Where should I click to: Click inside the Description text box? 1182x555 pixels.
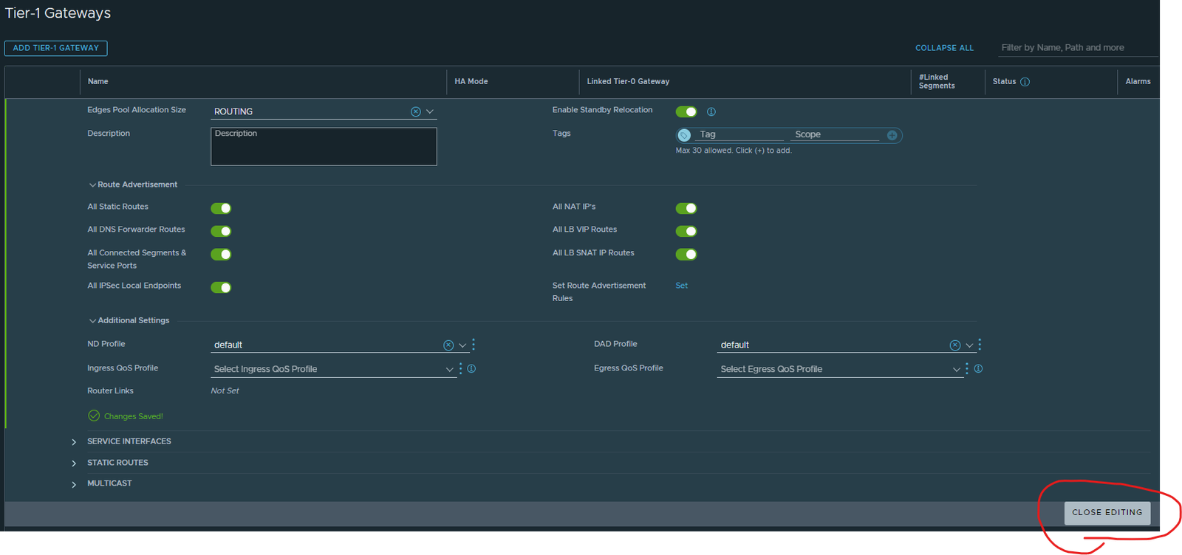pos(324,146)
